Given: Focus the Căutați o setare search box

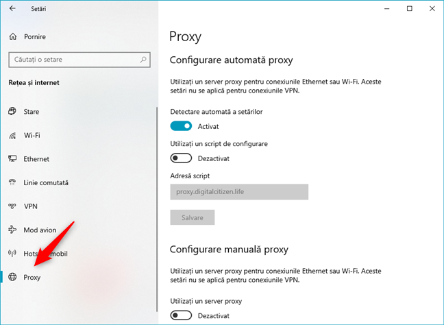Looking at the screenshot, I should pyautogui.click(x=72, y=60).
